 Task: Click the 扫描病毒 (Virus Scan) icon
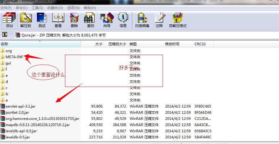click(x=142, y=20)
